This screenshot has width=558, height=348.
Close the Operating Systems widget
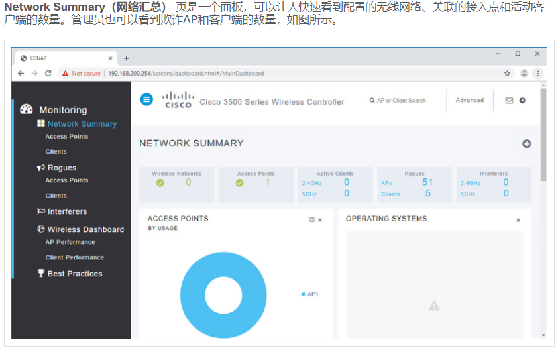(518, 220)
